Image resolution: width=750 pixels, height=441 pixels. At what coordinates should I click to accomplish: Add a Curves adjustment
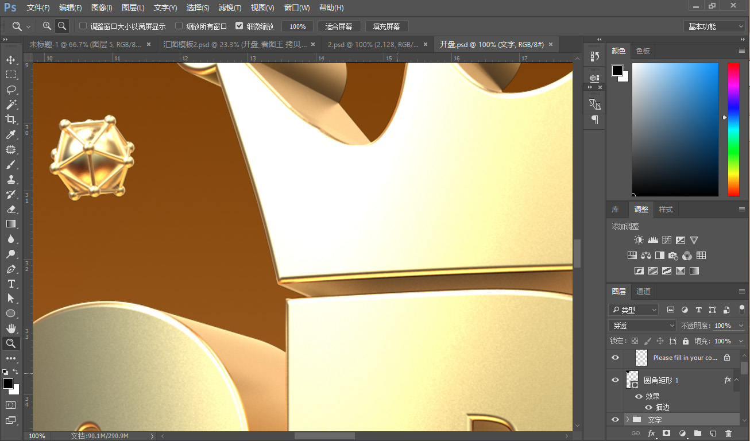click(666, 240)
